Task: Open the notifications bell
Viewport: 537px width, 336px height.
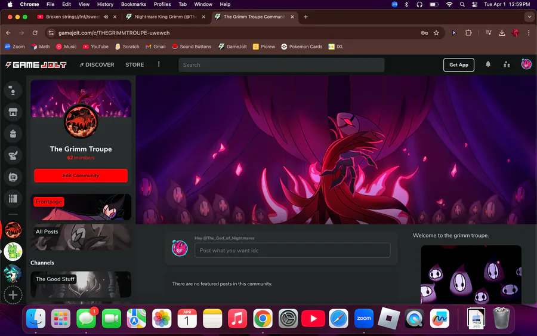Action: 488,64
